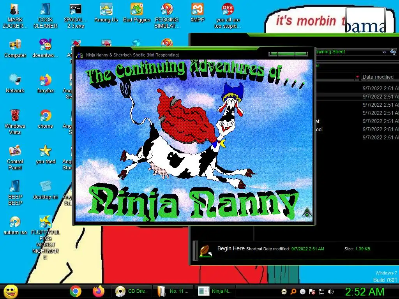Open the network status tray icon

pos(321,292)
